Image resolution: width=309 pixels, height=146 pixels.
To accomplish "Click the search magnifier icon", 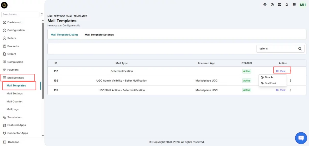I will pyautogui.click(x=300, y=49).
